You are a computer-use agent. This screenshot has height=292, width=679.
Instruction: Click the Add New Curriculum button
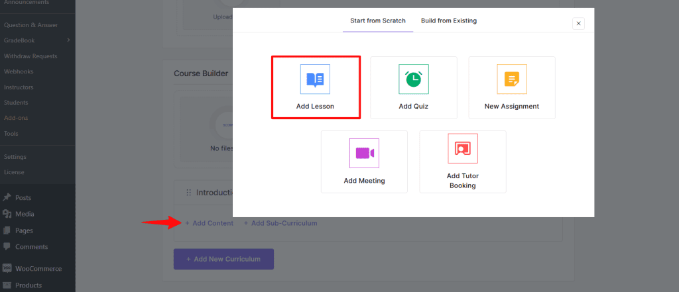point(223,259)
